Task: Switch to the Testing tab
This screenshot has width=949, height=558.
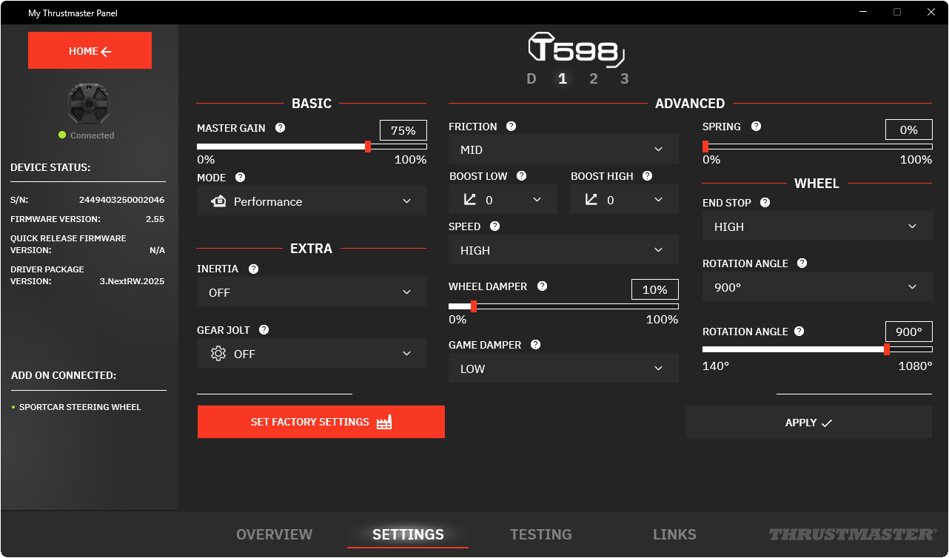Action: 540,534
